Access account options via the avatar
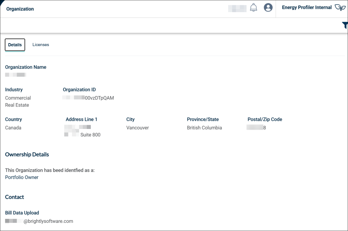This screenshot has height=231, width=348. coord(268,7)
